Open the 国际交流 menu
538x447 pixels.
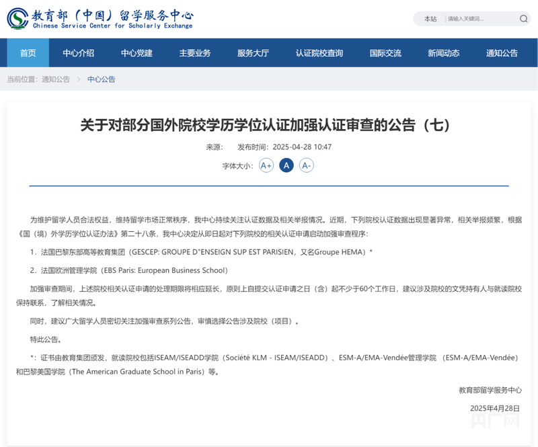[x=385, y=53]
